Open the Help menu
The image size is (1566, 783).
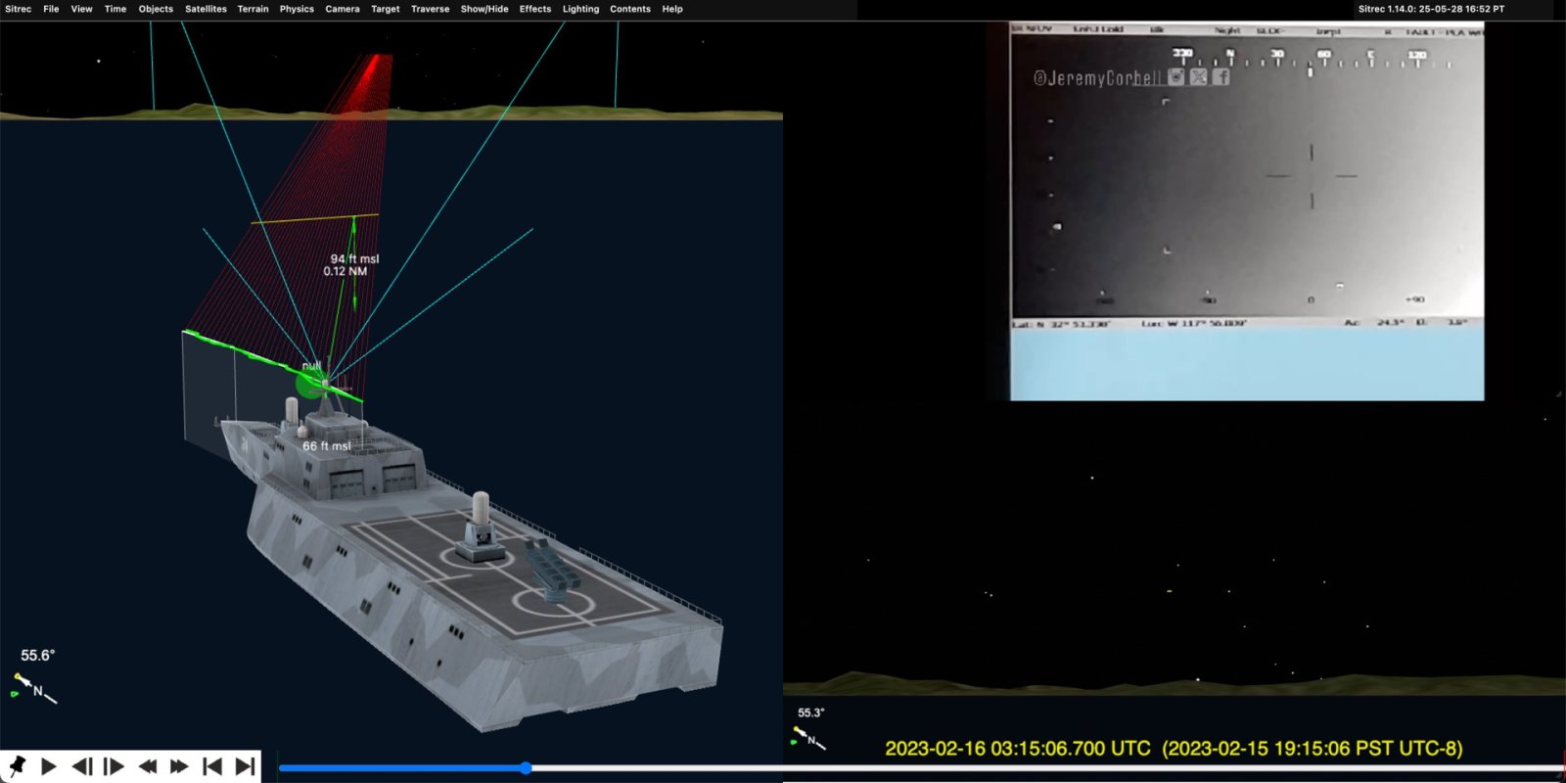[x=671, y=9]
